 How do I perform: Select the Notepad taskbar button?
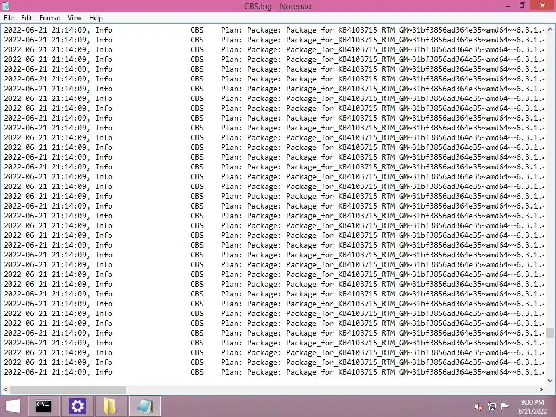[144, 406]
